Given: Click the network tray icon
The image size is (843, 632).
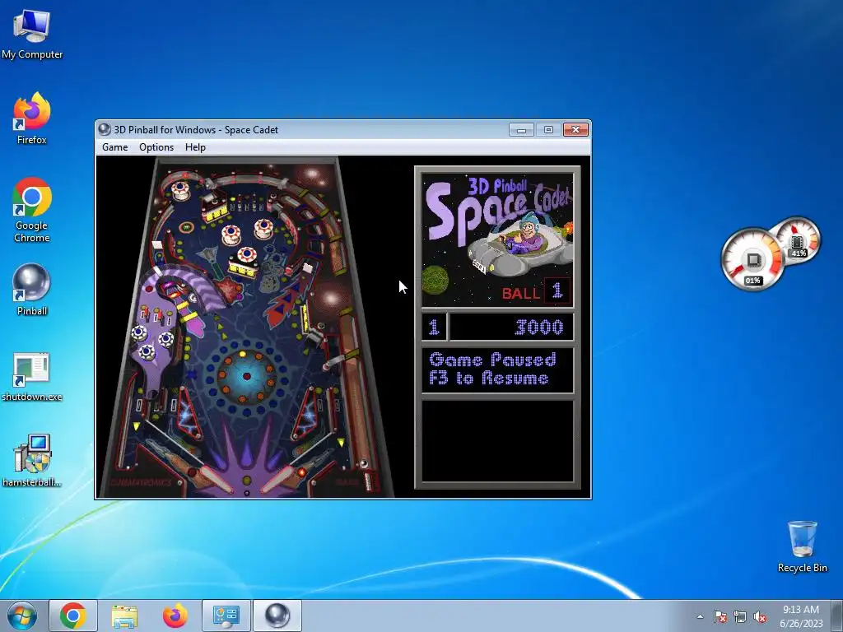Looking at the screenshot, I should [740, 616].
